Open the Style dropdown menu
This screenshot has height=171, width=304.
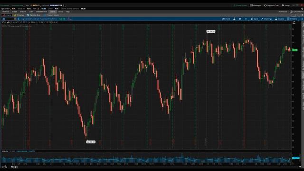pyautogui.click(x=255, y=19)
